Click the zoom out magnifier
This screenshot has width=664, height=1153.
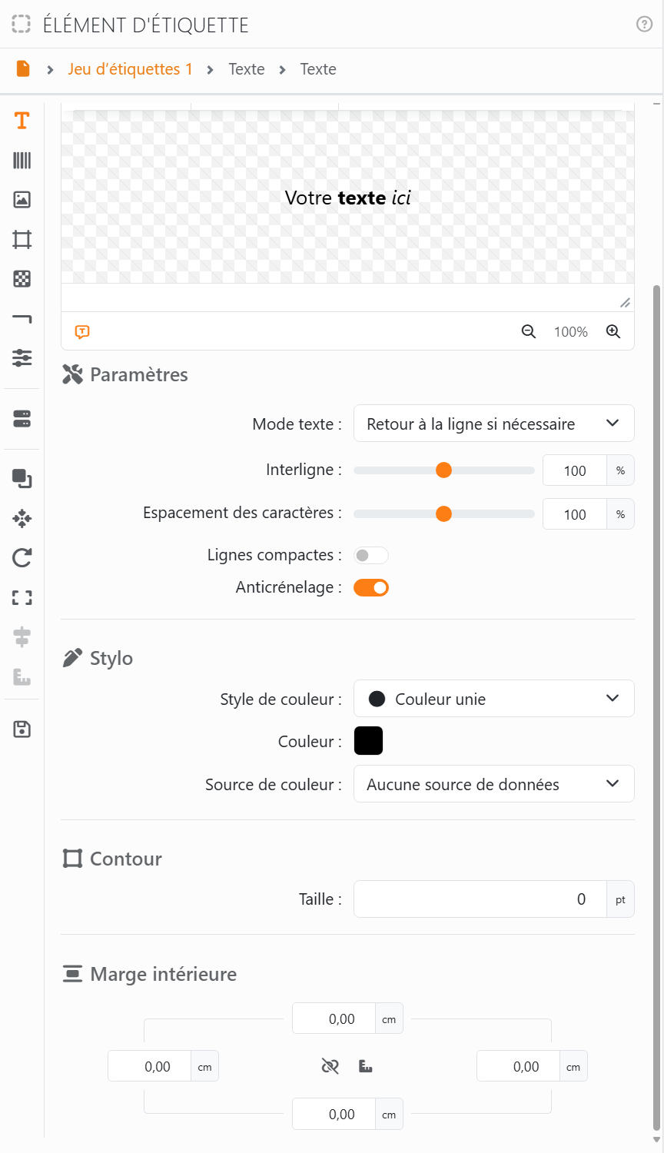pyautogui.click(x=529, y=332)
